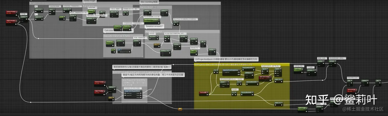Viewport: 388px width, 116px height.
Task: Select the green Rotation parameter node
Action: [92, 12]
